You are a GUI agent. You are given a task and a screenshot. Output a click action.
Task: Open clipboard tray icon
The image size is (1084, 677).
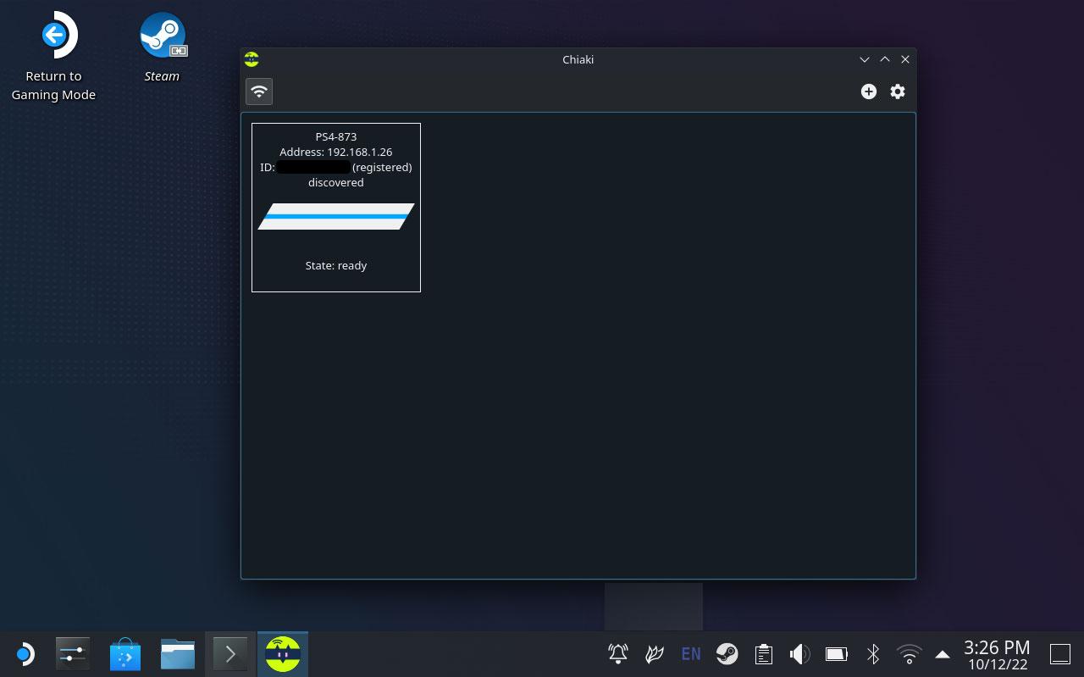(x=763, y=653)
